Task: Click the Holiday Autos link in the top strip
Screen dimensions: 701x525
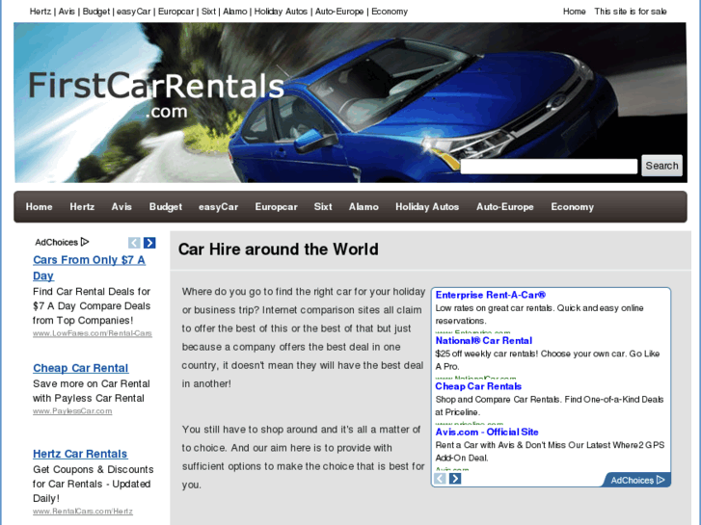Action: [x=281, y=12]
